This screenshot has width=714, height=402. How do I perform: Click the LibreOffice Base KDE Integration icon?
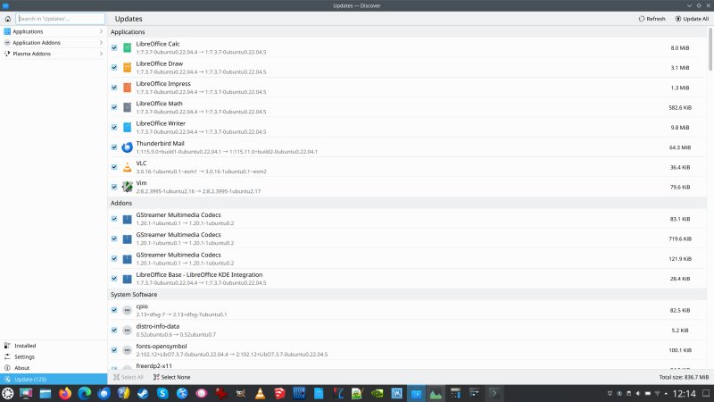pos(127,279)
